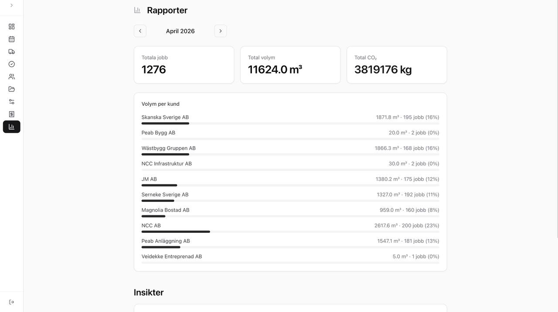Click the check-circle icon in sidebar

[11, 64]
